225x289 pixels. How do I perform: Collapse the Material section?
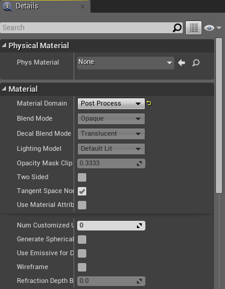(4, 89)
